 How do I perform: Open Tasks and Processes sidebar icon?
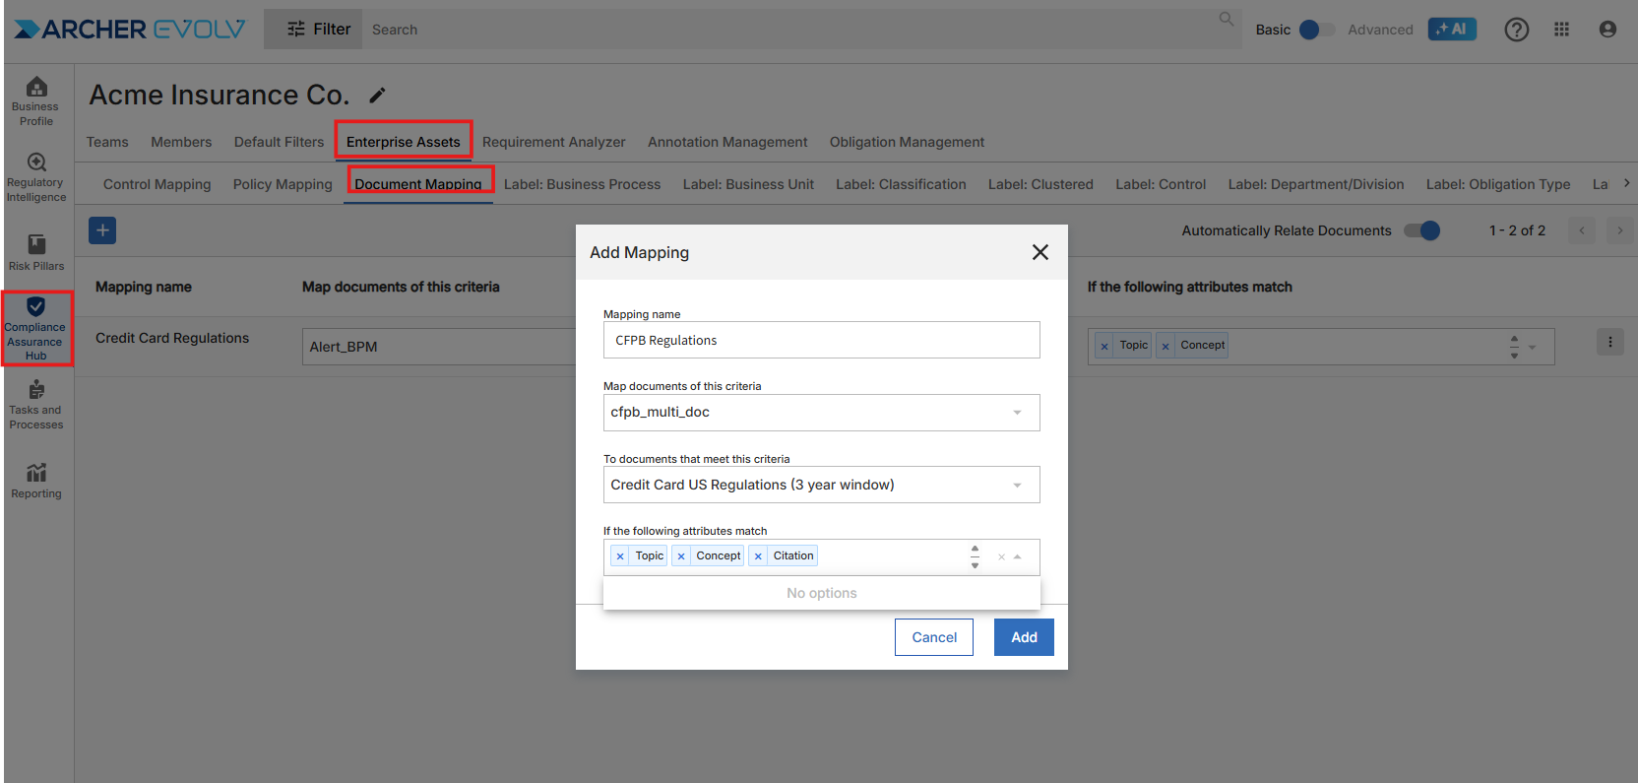click(36, 405)
